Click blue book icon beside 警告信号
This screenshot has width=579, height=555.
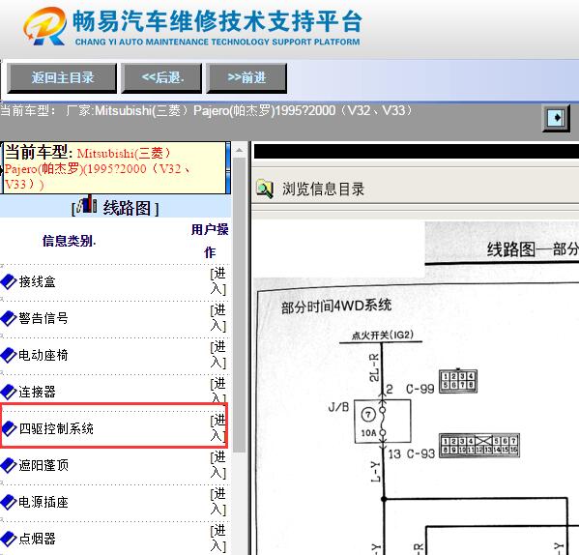pyautogui.click(x=9, y=318)
